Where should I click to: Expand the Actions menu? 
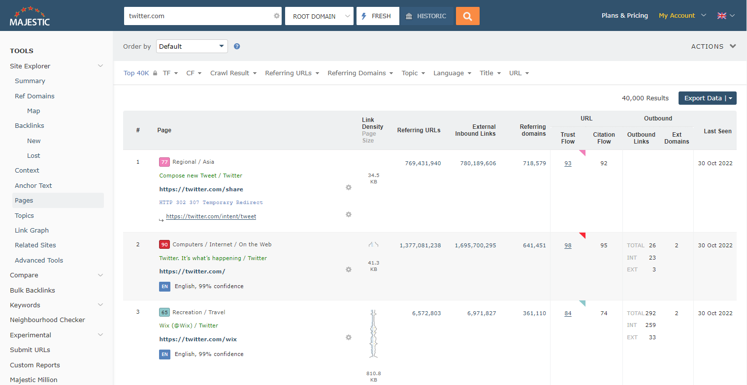coord(714,46)
